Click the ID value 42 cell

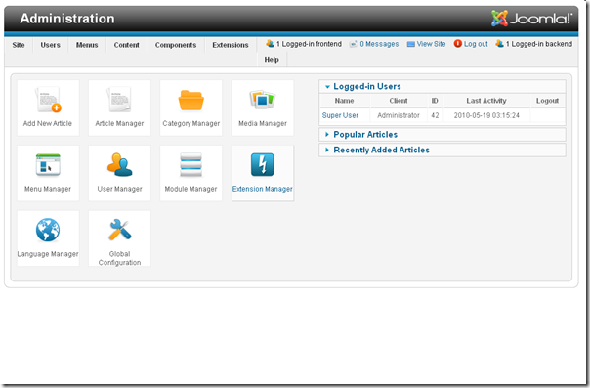[x=435, y=115]
